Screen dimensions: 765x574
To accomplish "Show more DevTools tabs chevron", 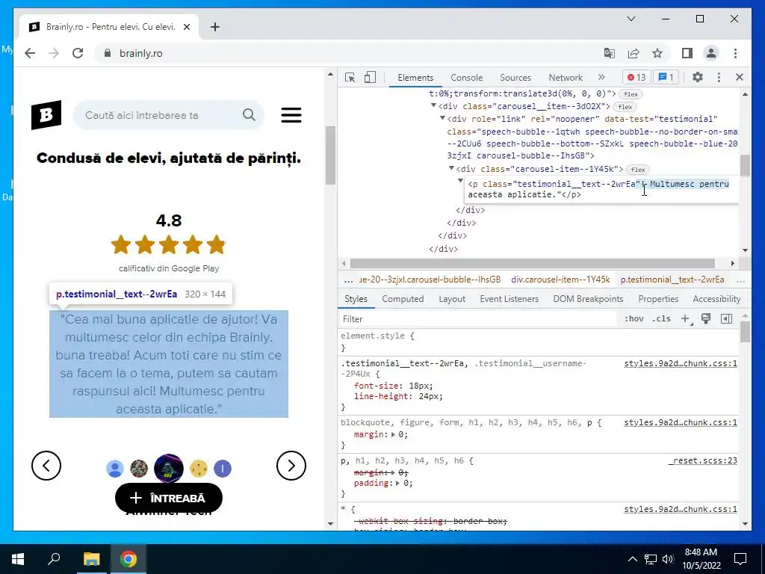I will pyautogui.click(x=601, y=77).
